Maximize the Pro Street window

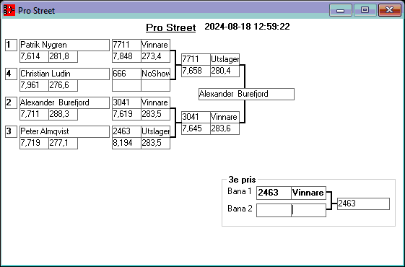(365, 10)
